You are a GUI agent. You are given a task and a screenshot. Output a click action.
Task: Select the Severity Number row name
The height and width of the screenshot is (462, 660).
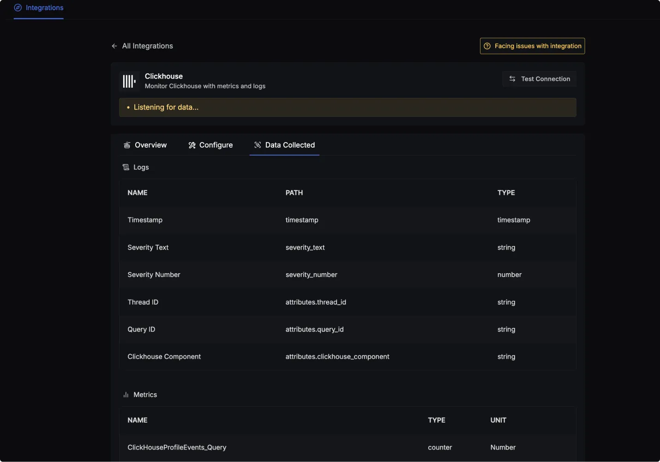154,275
